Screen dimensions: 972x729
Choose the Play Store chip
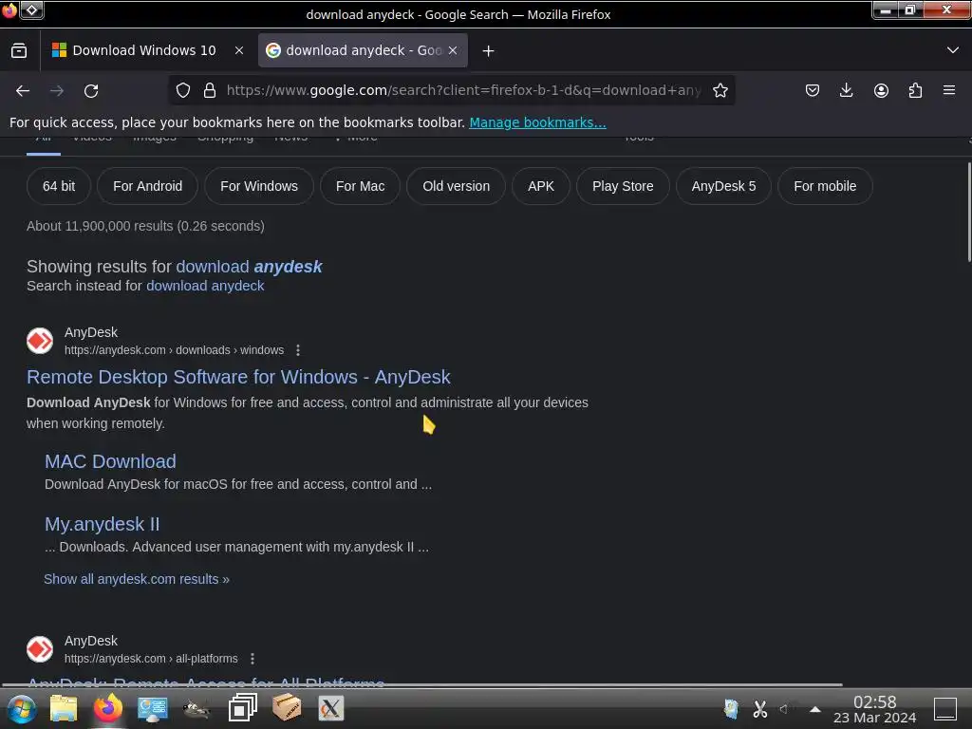tap(623, 186)
